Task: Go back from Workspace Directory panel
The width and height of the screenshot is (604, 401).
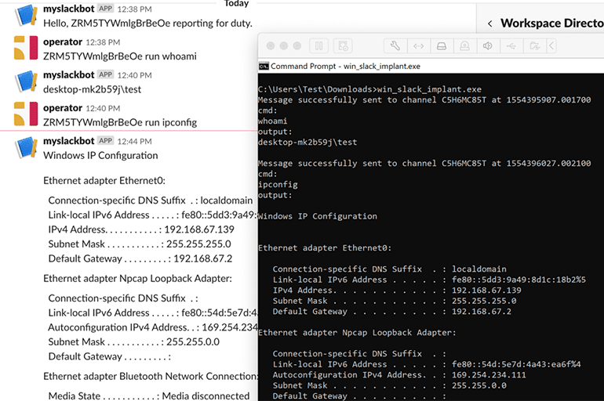Action: coord(490,23)
